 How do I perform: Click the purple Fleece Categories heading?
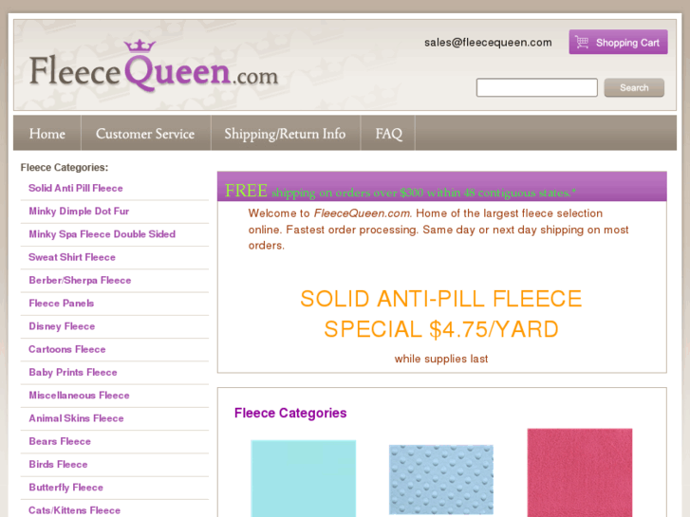pos(290,414)
